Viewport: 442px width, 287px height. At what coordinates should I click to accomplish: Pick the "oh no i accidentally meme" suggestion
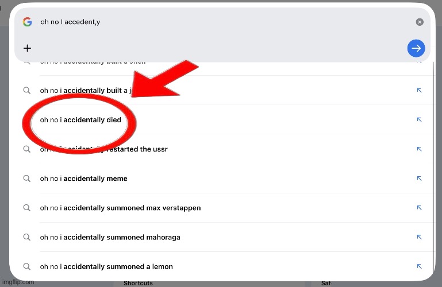(x=83, y=179)
